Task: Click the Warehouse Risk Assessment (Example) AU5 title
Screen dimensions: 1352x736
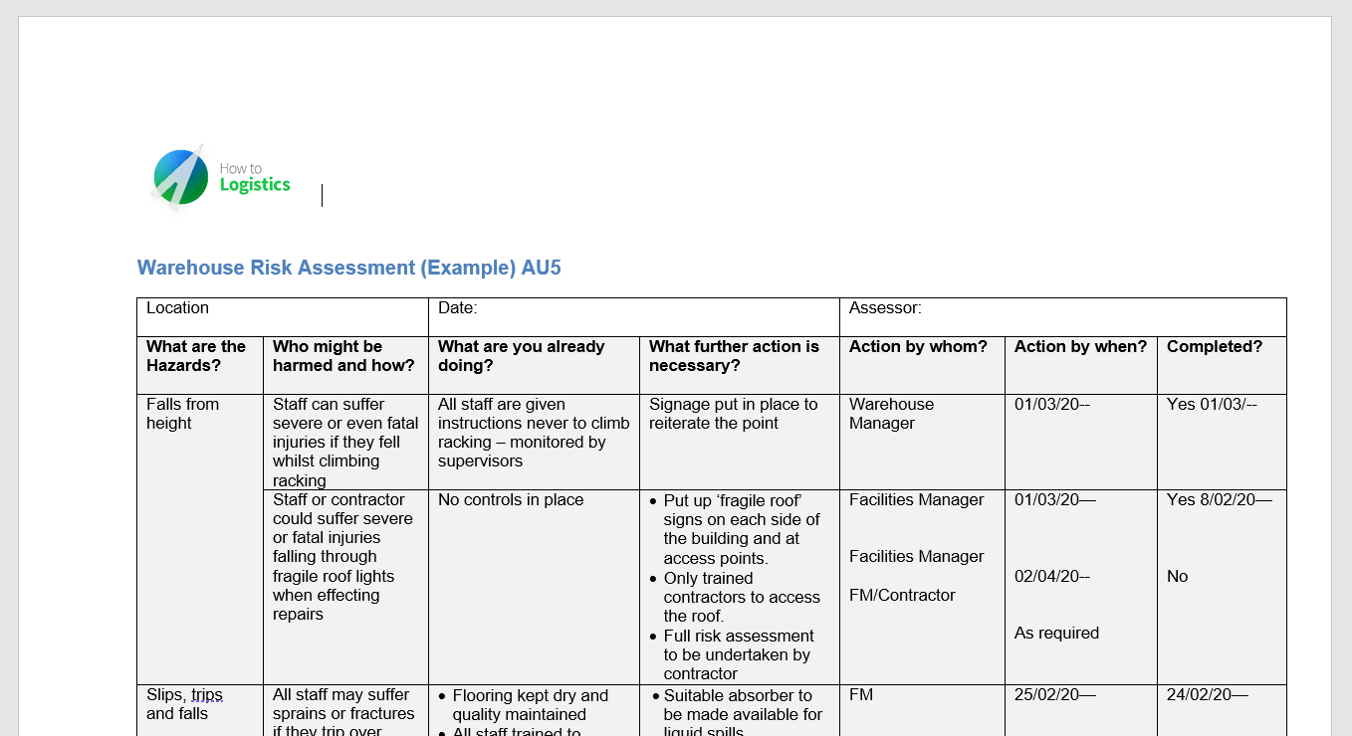Action: (348, 268)
